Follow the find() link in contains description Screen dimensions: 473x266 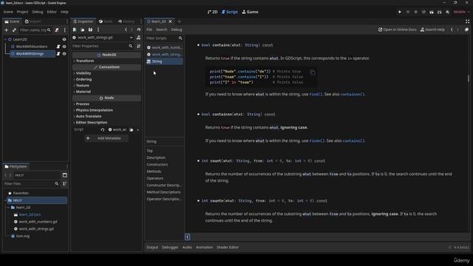coord(316,94)
